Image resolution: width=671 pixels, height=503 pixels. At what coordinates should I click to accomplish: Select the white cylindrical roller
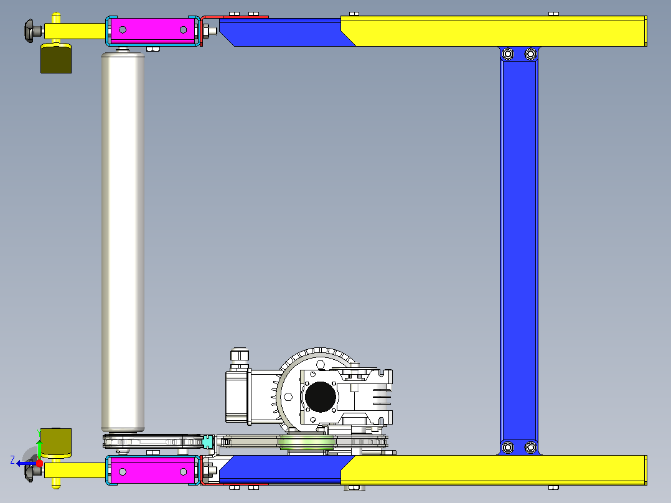click(123, 242)
